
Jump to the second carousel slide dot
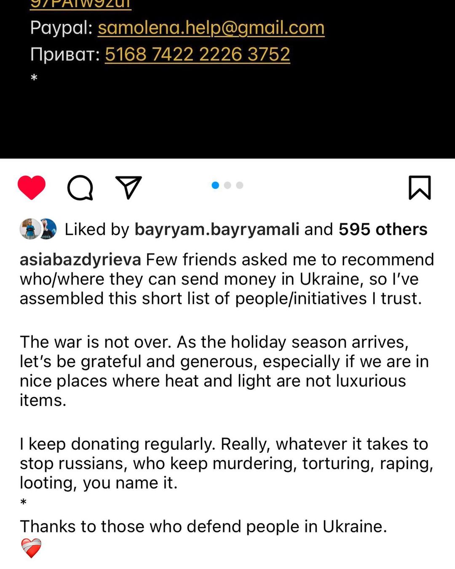pos(227,185)
